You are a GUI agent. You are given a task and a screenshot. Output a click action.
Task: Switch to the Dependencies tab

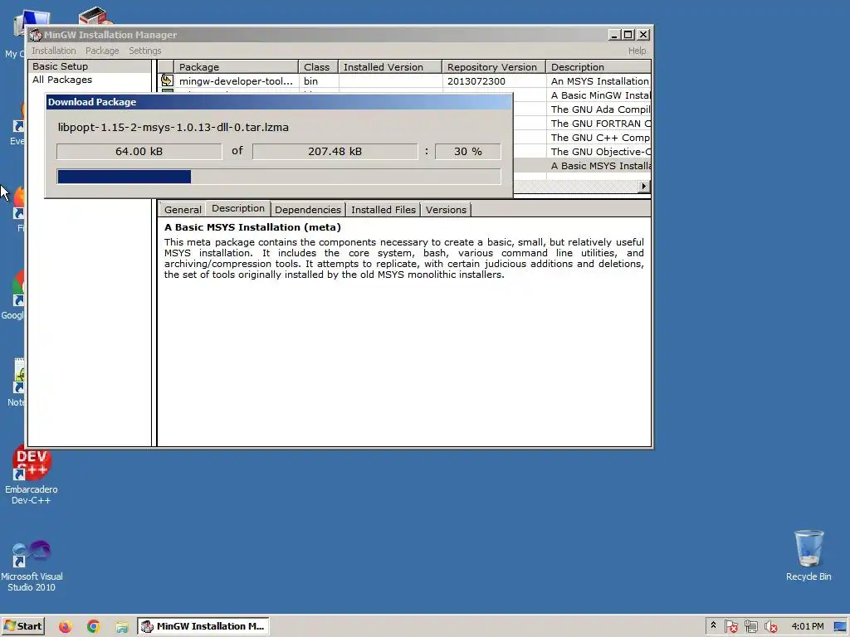[x=307, y=210]
